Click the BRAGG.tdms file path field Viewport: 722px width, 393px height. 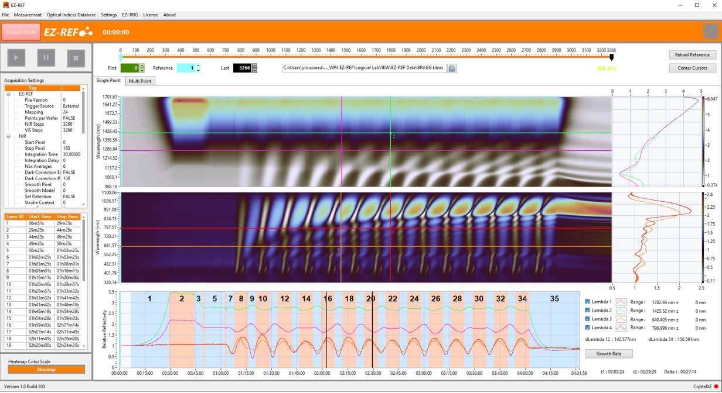[364, 68]
